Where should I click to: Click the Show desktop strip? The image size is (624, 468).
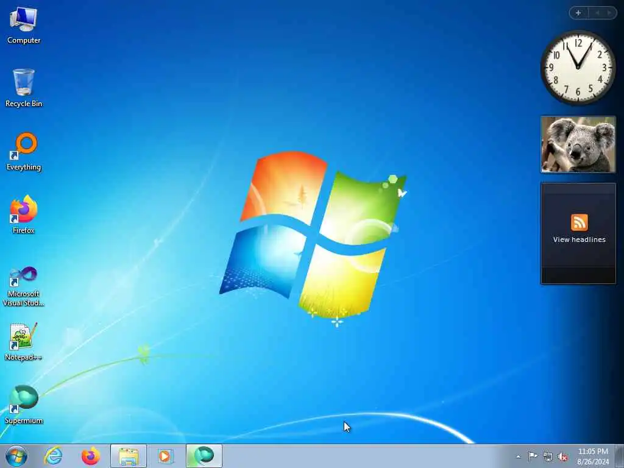click(x=620, y=456)
